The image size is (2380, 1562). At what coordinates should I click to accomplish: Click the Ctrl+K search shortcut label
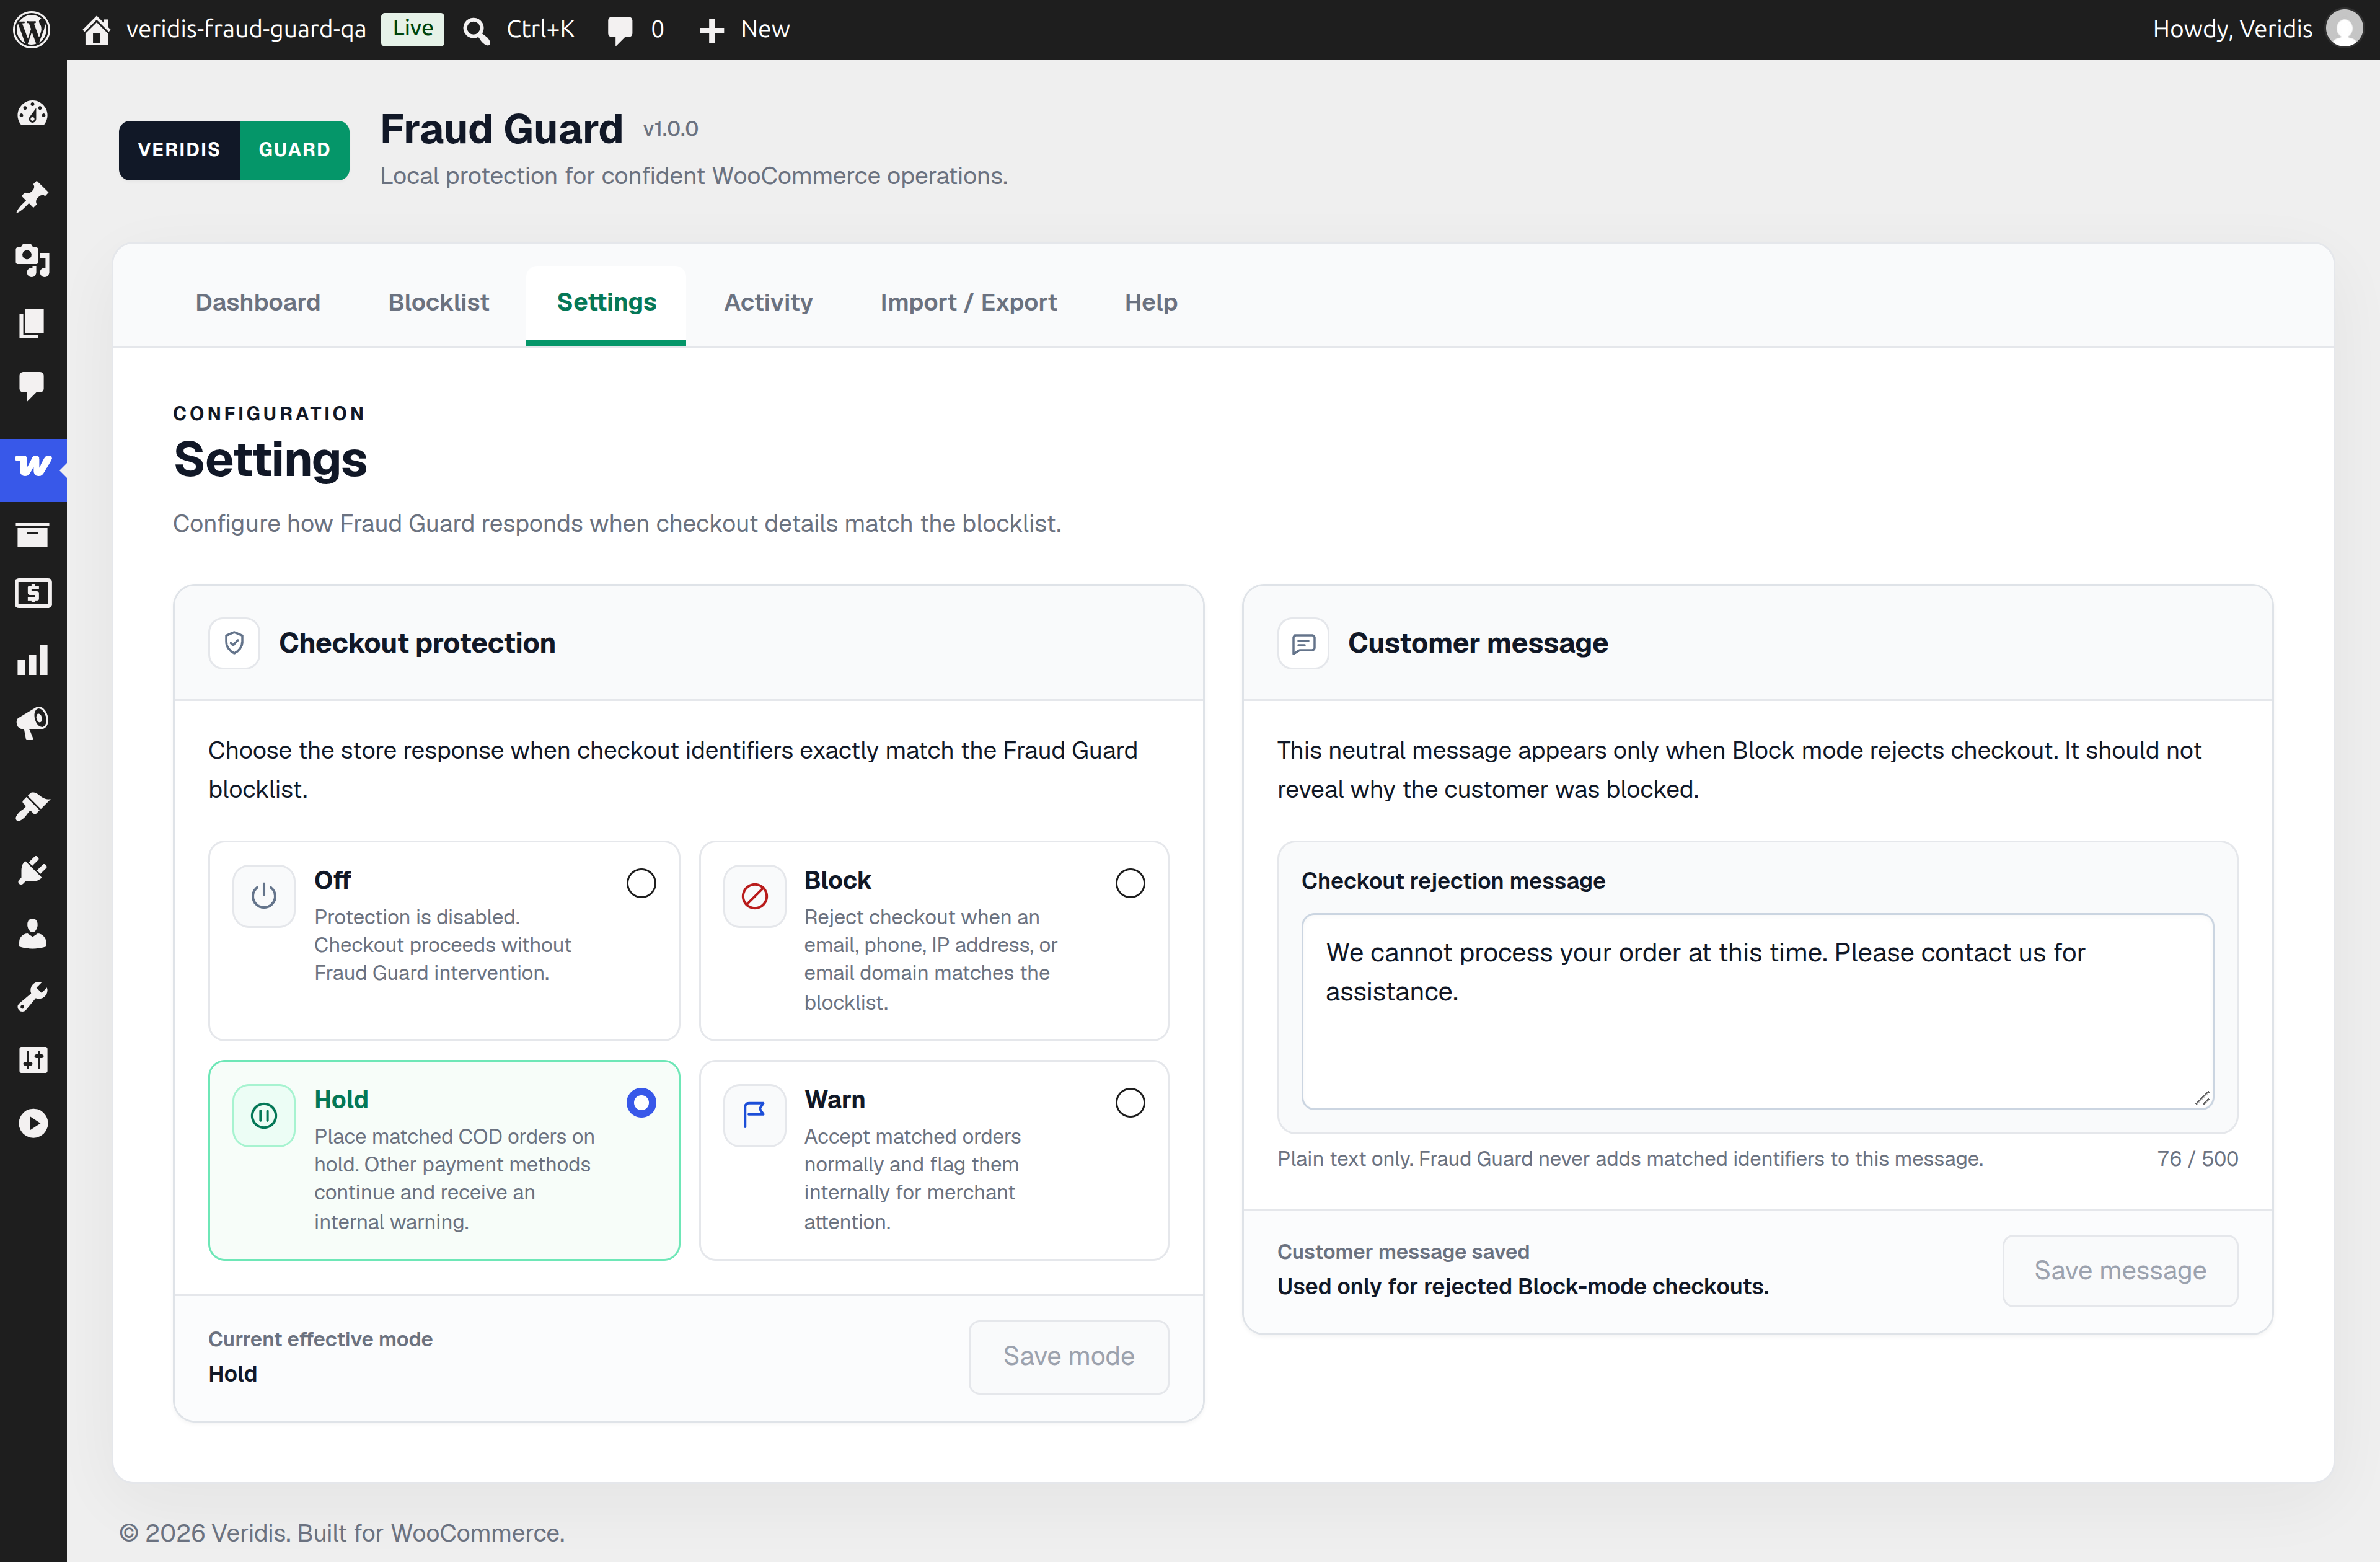click(540, 29)
